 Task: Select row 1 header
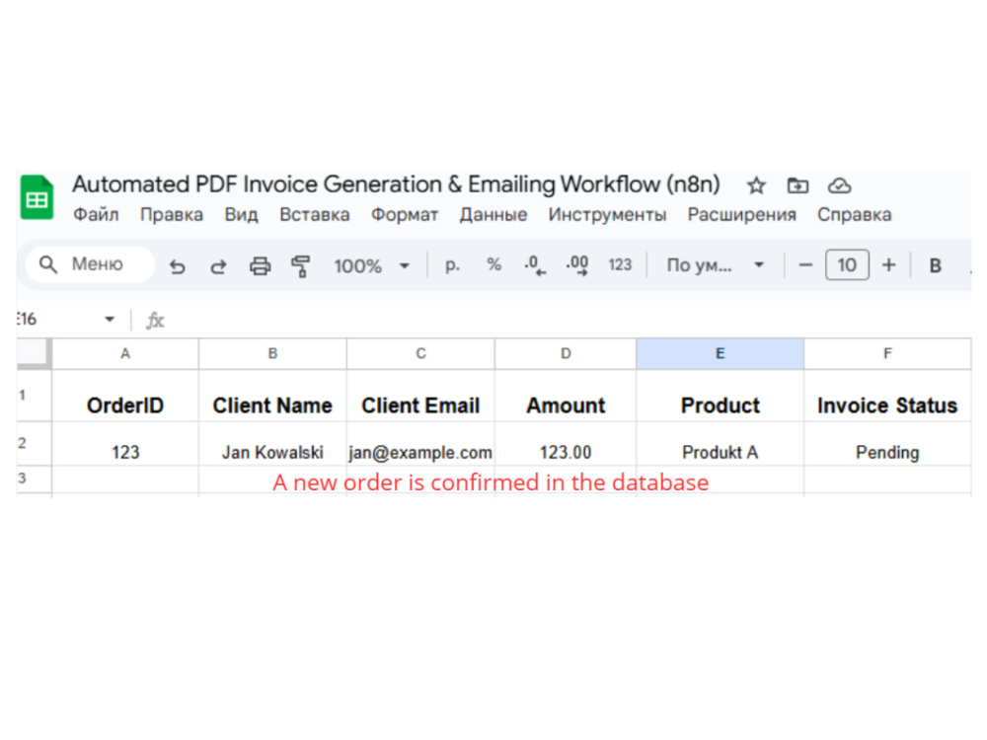tap(34, 396)
